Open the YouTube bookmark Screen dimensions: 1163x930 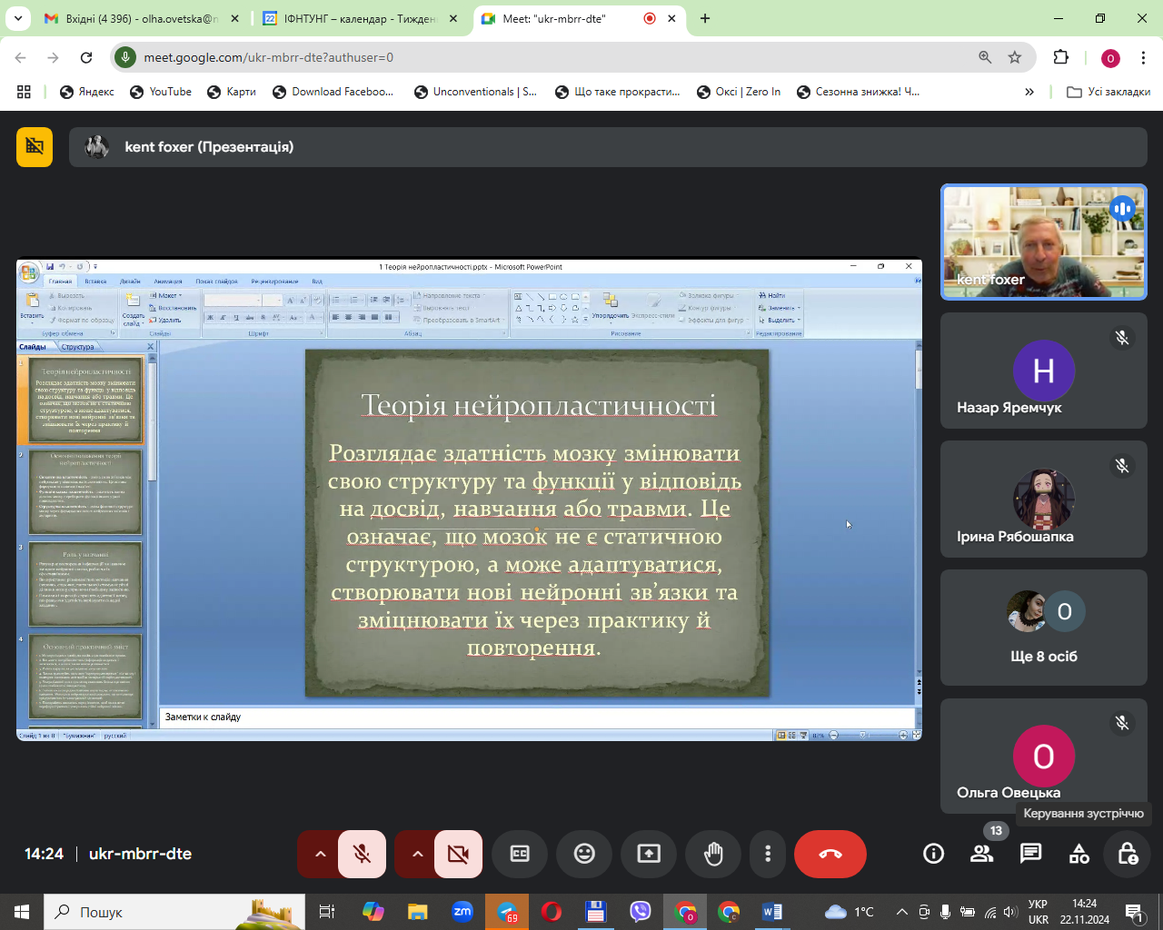[161, 92]
